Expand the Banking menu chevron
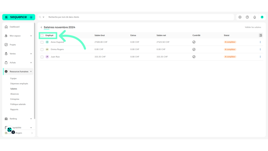 [x=31, y=119]
